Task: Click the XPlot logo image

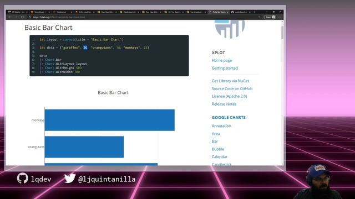Action: [x=230, y=29]
